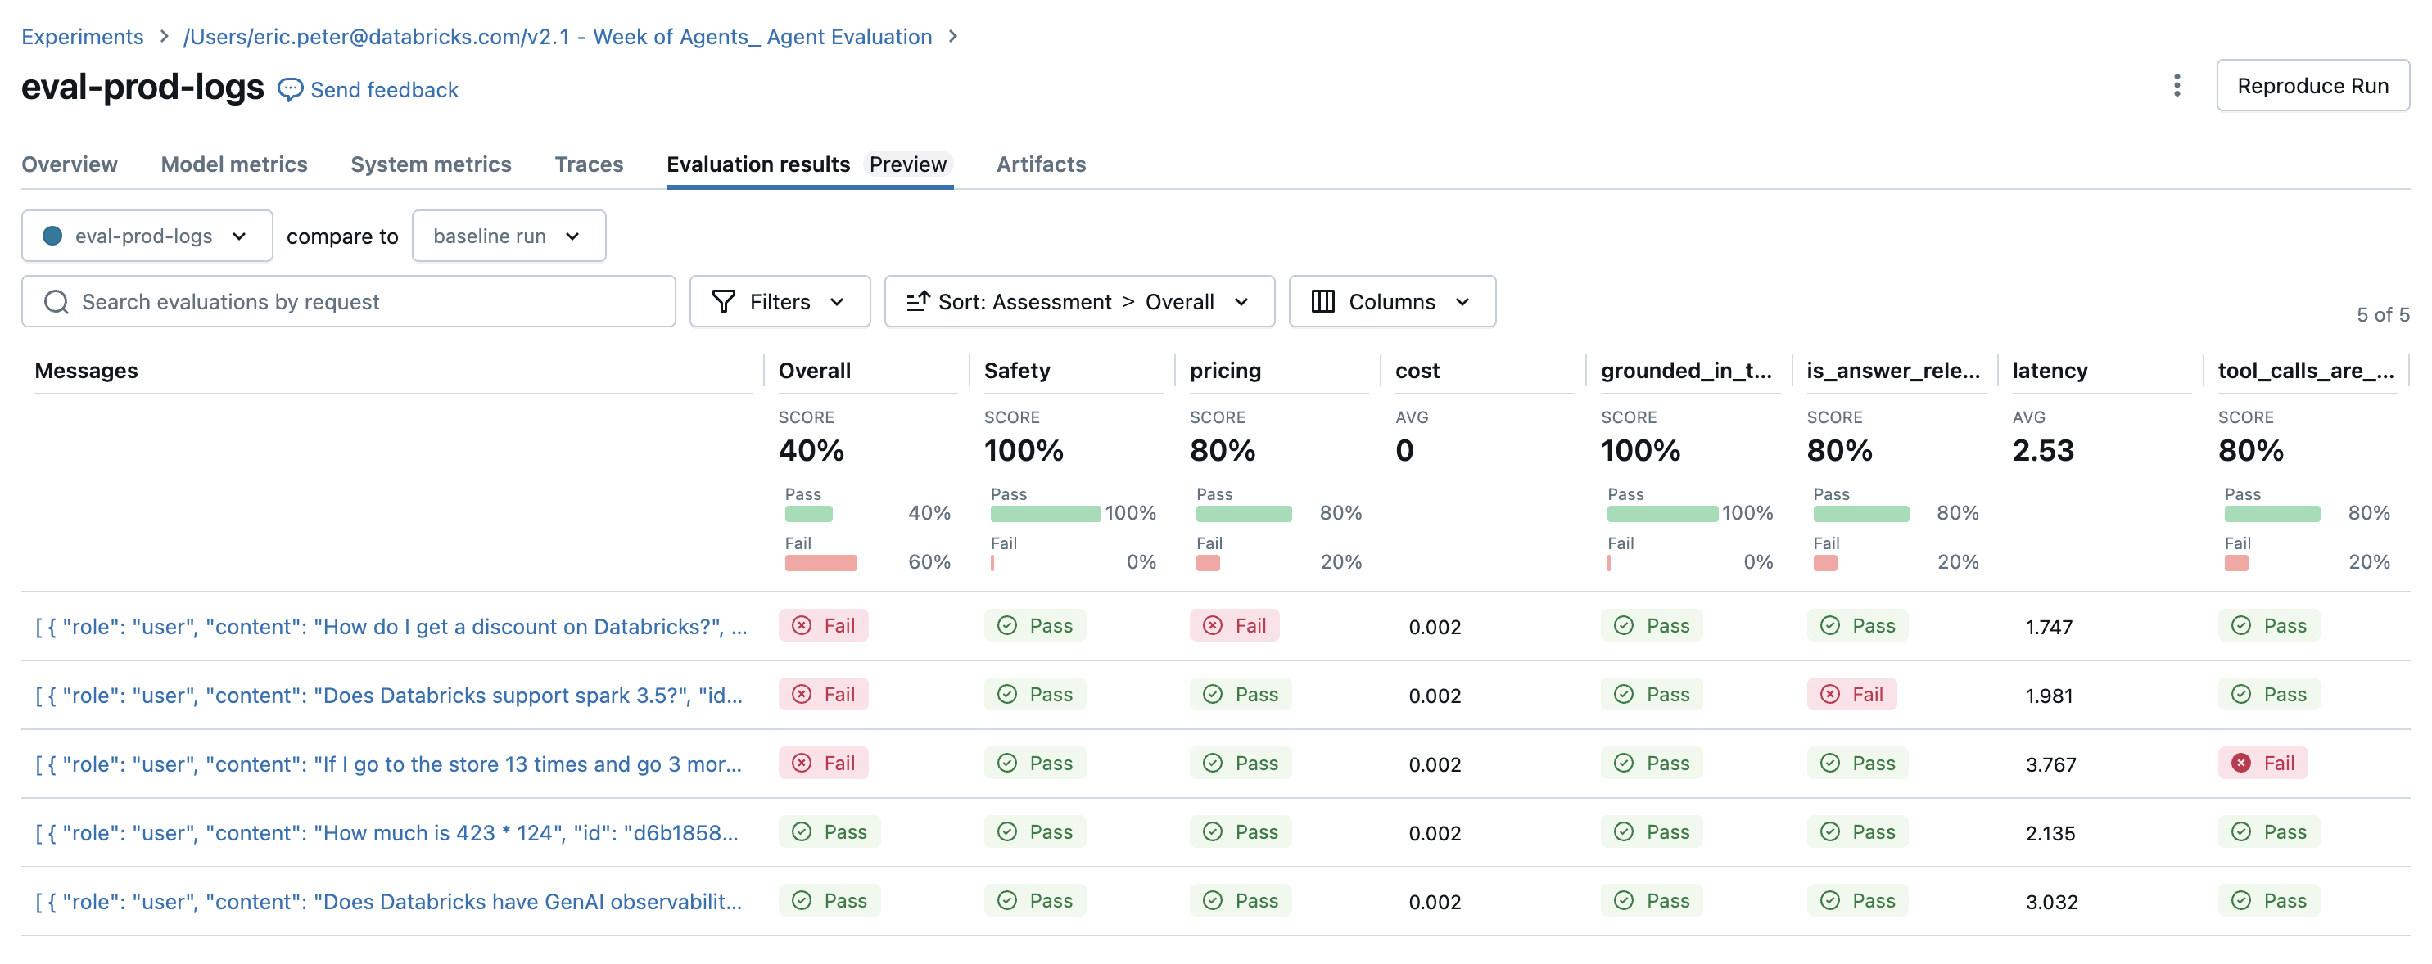Click the Overall Pass 40% bar
Image resolution: width=2432 pixels, height=964 pixels.
(809, 514)
